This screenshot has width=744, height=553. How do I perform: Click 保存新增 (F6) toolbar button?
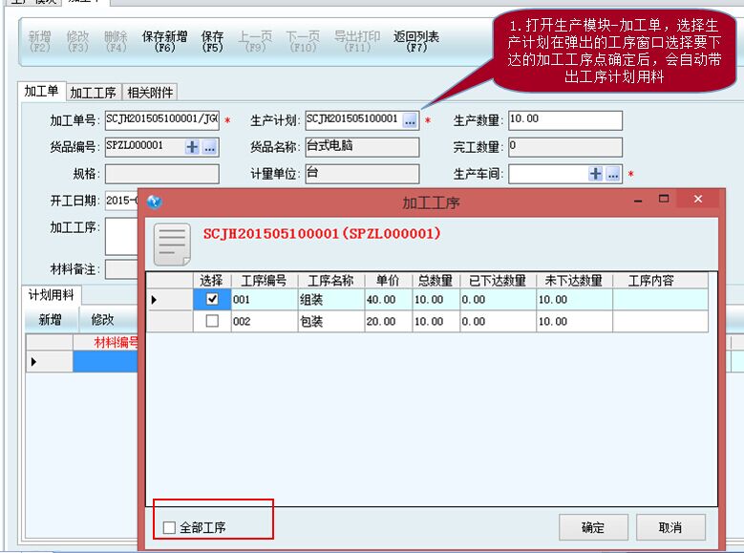tap(164, 41)
